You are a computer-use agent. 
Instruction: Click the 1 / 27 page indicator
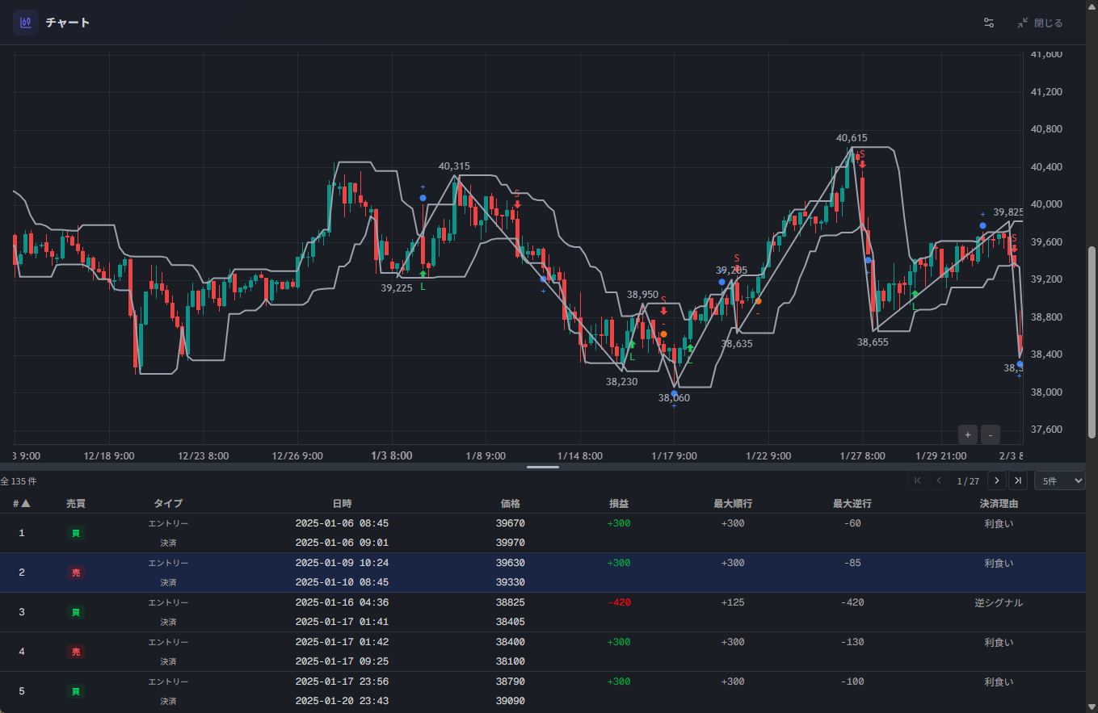[x=968, y=481]
